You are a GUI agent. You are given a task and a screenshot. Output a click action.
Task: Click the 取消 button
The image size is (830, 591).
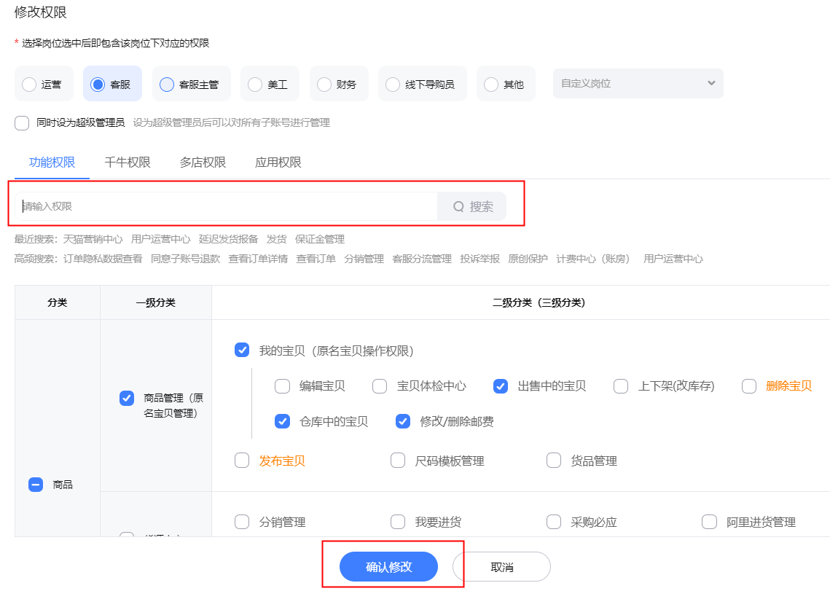click(x=502, y=567)
